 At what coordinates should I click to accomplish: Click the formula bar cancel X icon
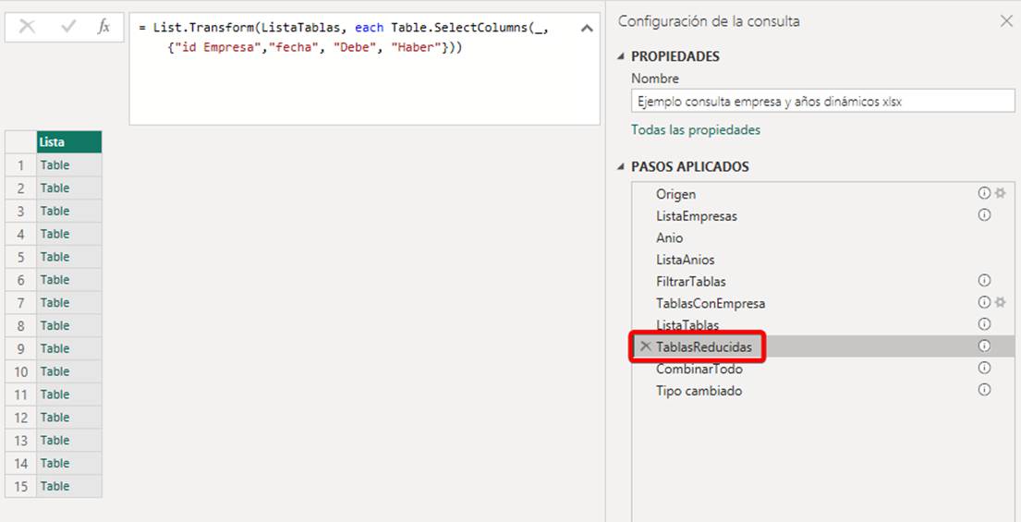(27, 27)
